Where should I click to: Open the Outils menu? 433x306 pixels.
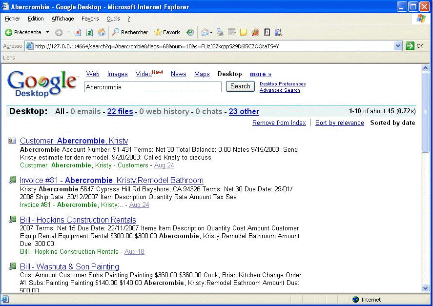113,19
